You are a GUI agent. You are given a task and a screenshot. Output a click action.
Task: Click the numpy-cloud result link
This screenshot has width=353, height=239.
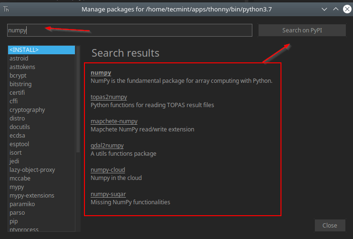(108, 170)
